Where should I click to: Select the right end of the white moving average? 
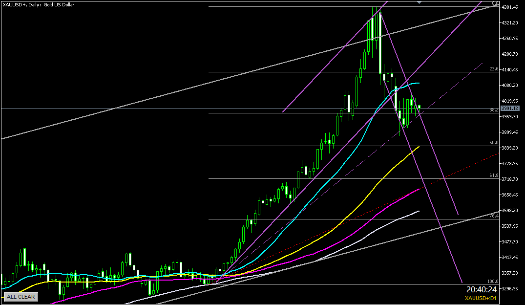tap(419, 211)
